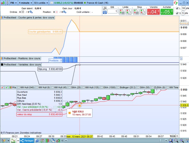The height and width of the screenshot is (143, 189).
Task: Enable the SMA (50) indicator checkbox
Action: pyautogui.click(x=138, y=87)
